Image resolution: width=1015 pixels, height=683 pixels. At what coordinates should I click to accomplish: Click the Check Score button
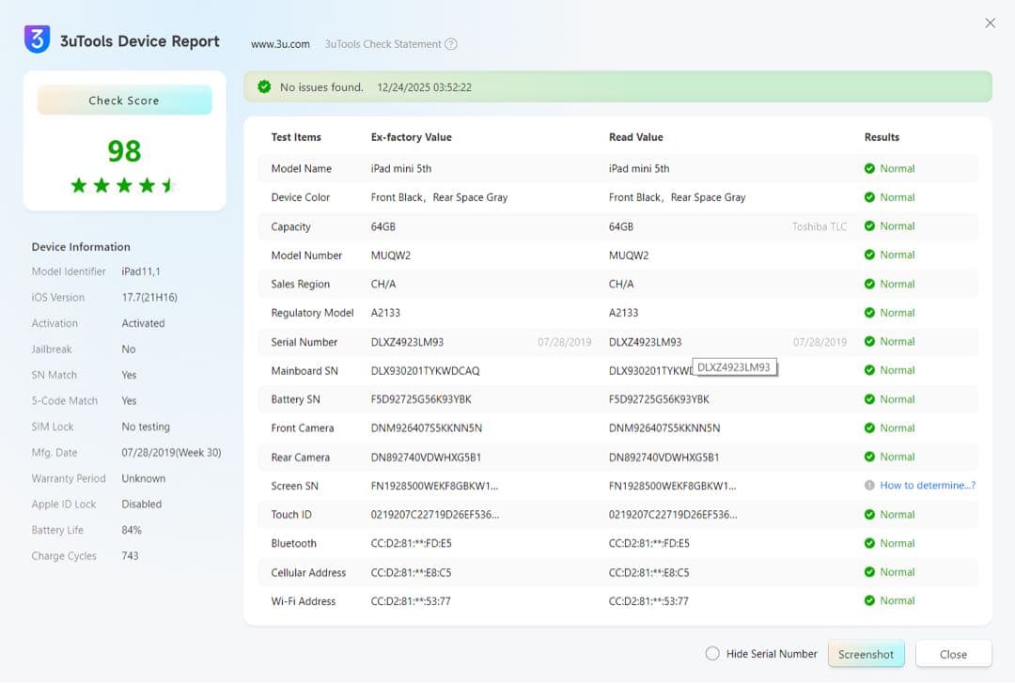(124, 101)
